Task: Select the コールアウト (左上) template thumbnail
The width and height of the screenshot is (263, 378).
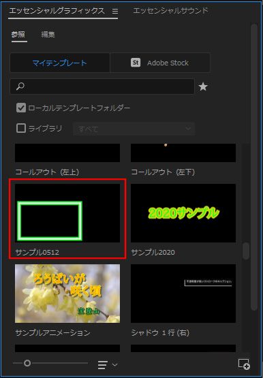Action: click(x=67, y=153)
